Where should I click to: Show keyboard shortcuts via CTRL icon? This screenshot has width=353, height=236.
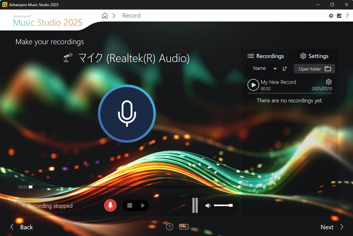click(184, 227)
